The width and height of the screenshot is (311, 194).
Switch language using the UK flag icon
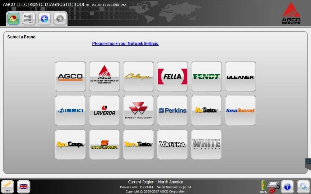[x=23, y=187]
